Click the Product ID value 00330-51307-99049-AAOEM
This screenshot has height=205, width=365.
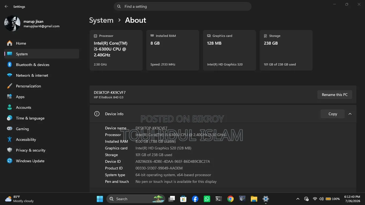coord(159,168)
